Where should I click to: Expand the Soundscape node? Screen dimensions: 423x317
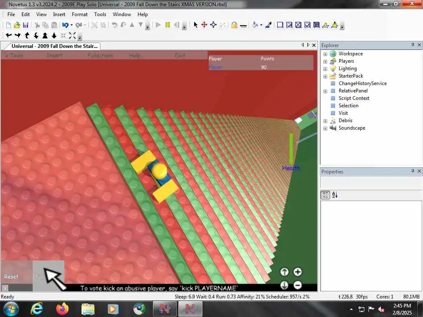tap(326, 128)
